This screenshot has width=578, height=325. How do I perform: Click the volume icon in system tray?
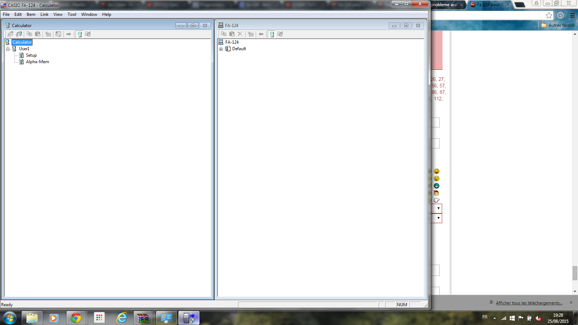point(538,318)
